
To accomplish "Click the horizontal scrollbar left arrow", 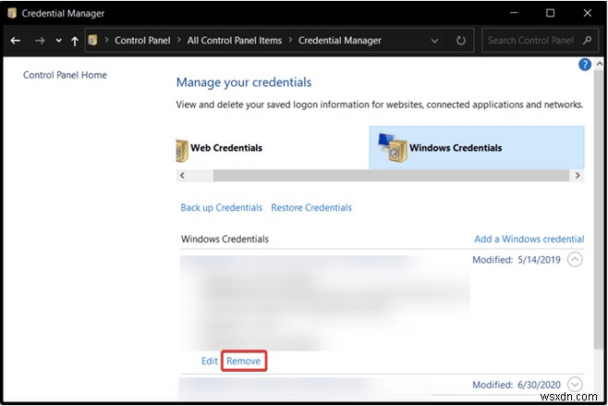I will coord(182,176).
